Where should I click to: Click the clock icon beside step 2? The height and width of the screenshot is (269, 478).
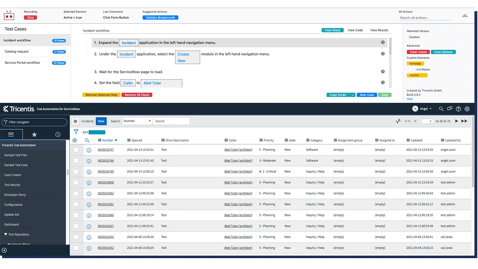coord(383,54)
